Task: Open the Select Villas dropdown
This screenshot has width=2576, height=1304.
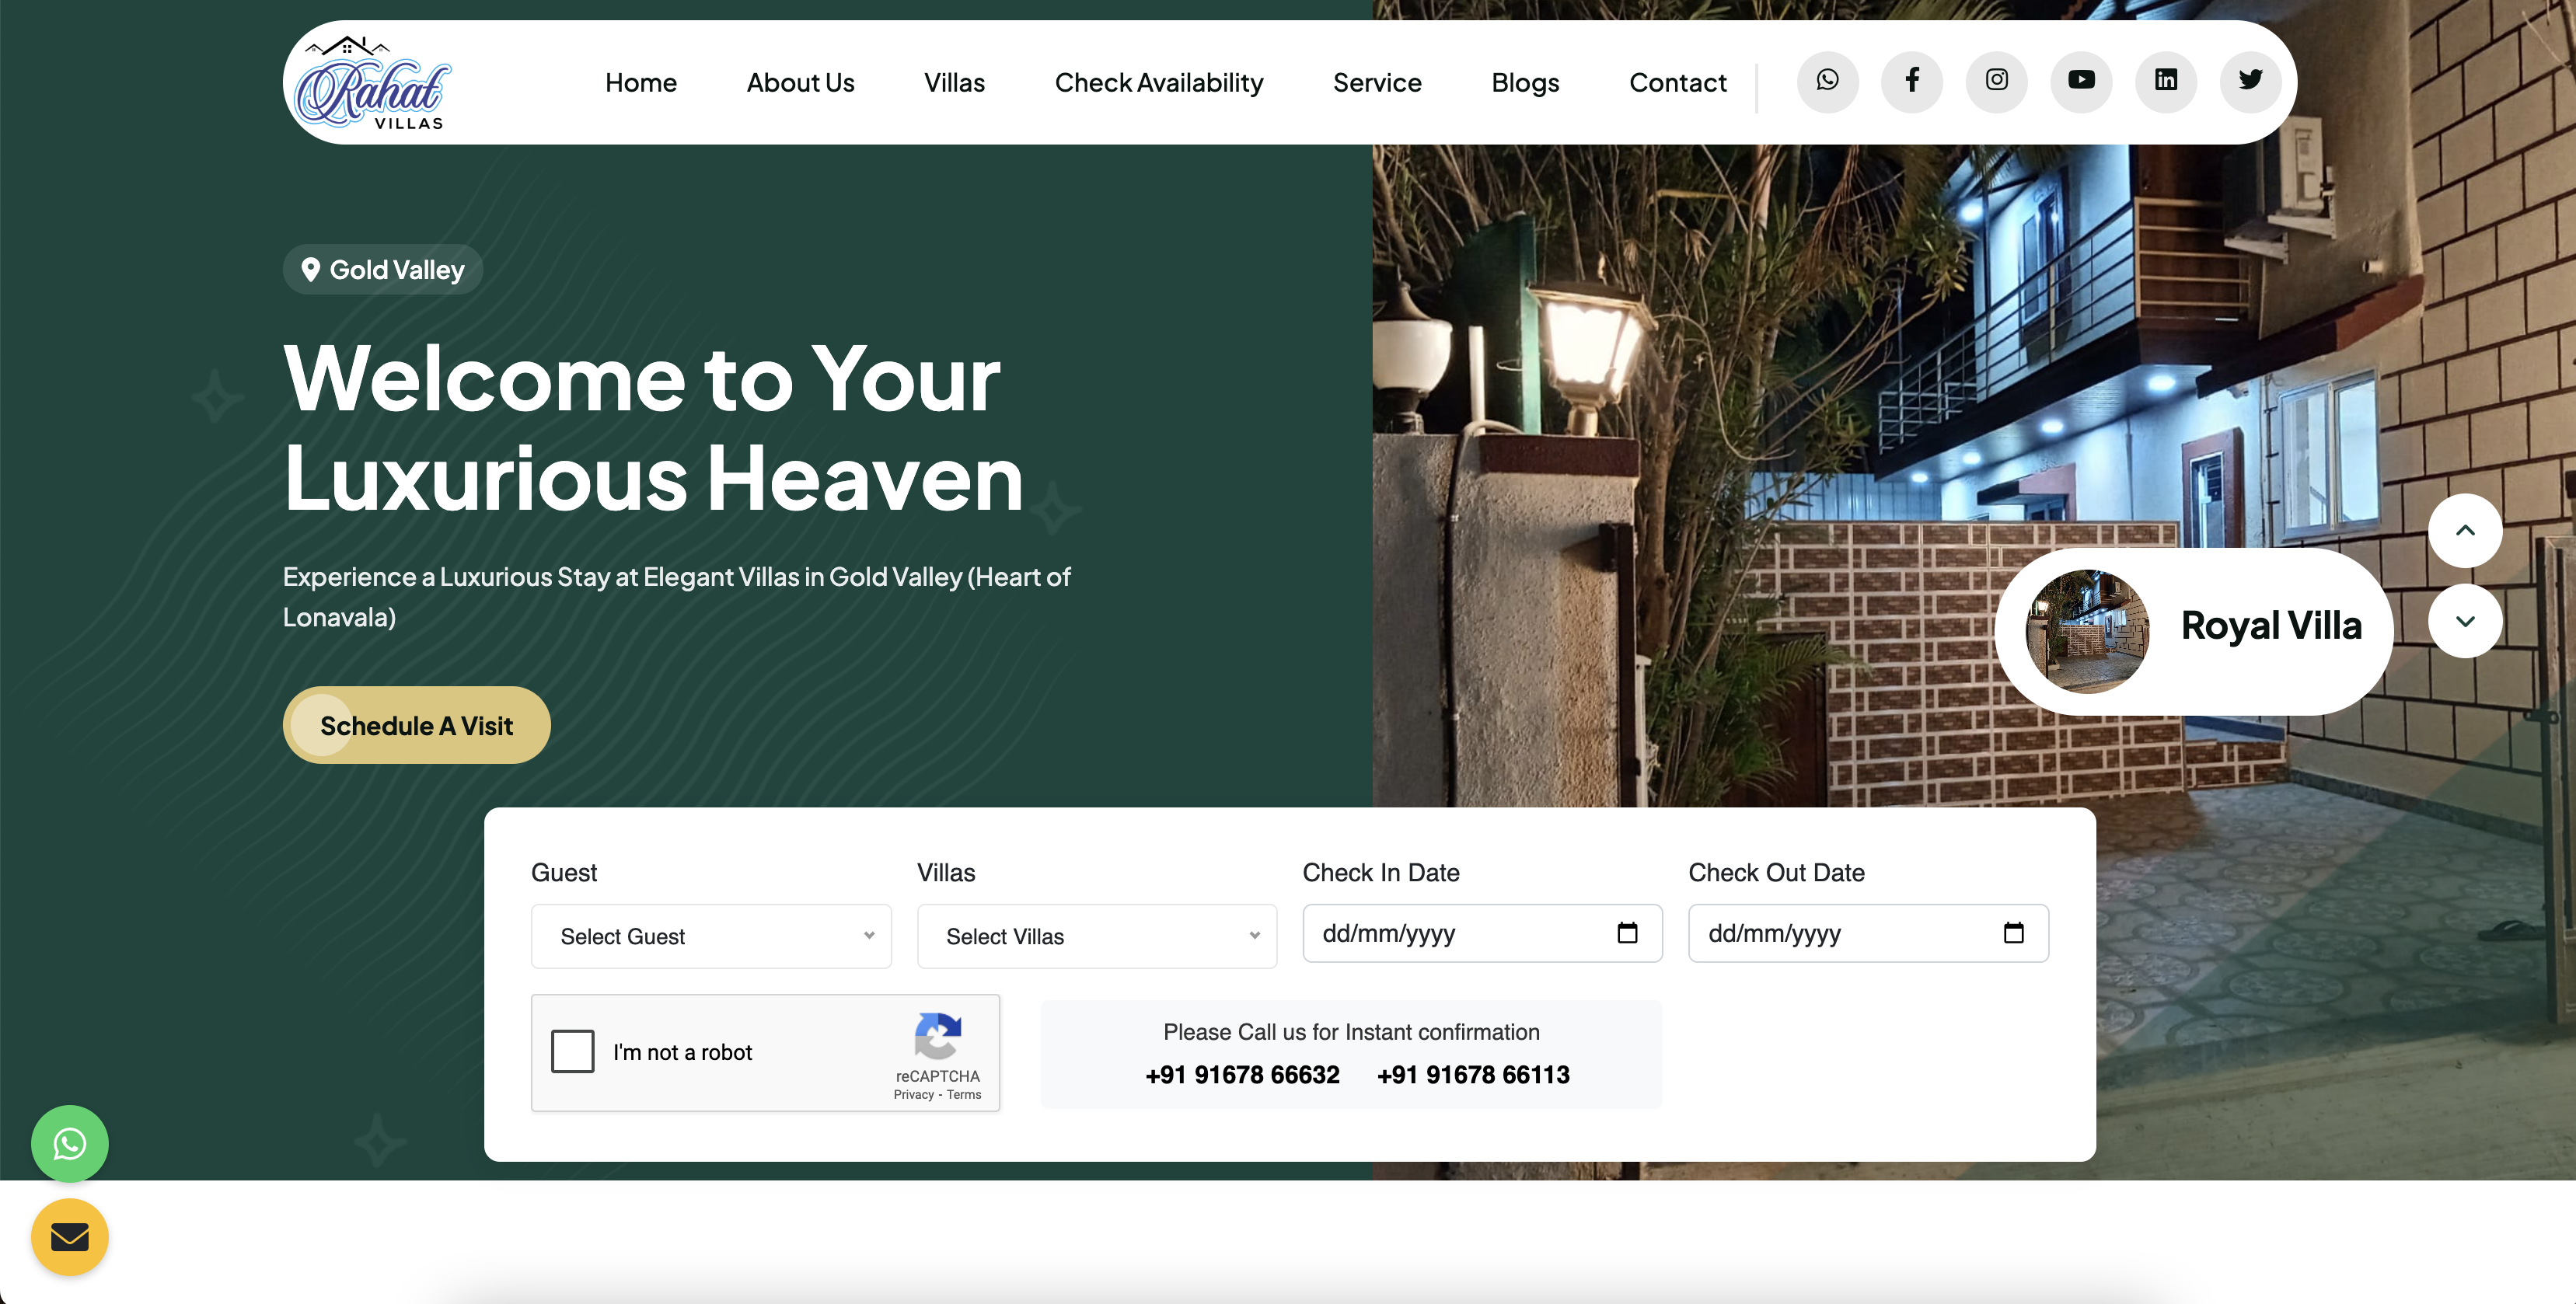Action: tap(1096, 936)
